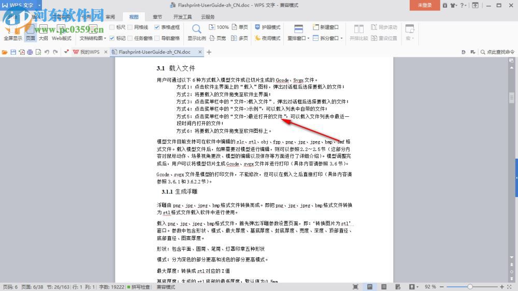Screen dimensions: 518x291
Task: Switch to web layout in status bar
Action: coord(398,287)
